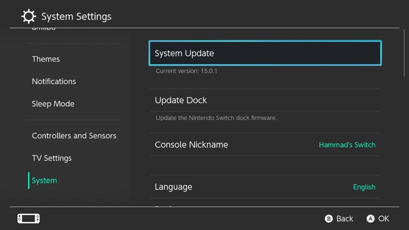Switch to TV Settings section

pos(52,158)
